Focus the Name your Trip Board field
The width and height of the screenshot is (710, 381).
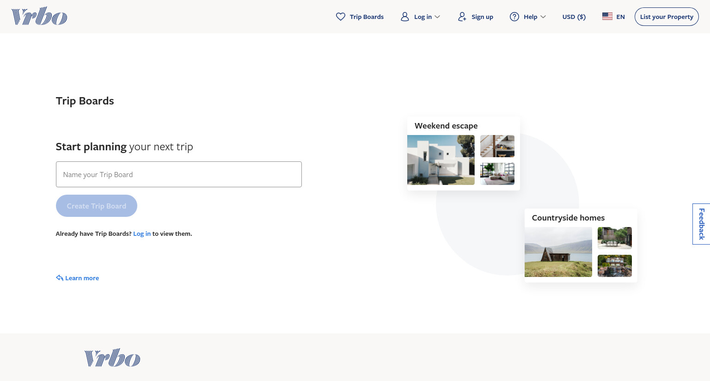pyautogui.click(x=179, y=174)
